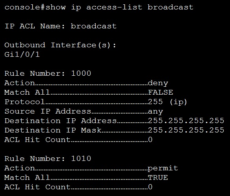Click the FALSE Match All value

pos(160,92)
